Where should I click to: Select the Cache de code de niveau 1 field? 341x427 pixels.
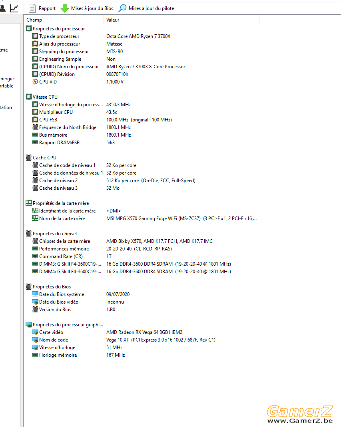click(67, 165)
